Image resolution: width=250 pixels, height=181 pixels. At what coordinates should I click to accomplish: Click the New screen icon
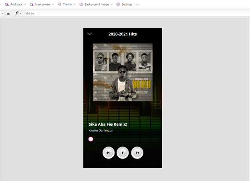[32, 4]
